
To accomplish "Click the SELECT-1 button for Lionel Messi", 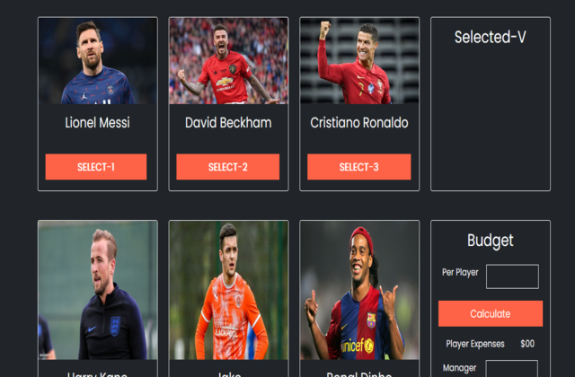I will coord(96,167).
